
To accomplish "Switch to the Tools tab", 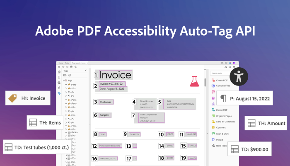I will coord(67,63).
